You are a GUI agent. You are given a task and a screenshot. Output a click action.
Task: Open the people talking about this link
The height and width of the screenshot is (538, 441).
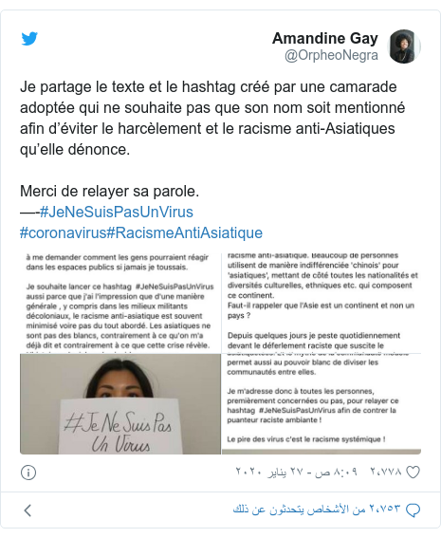(317, 510)
